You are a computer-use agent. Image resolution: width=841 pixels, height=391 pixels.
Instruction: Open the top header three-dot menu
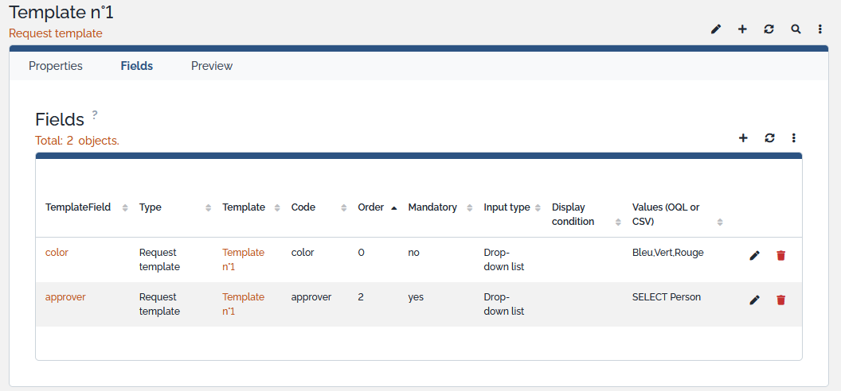pos(820,29)
